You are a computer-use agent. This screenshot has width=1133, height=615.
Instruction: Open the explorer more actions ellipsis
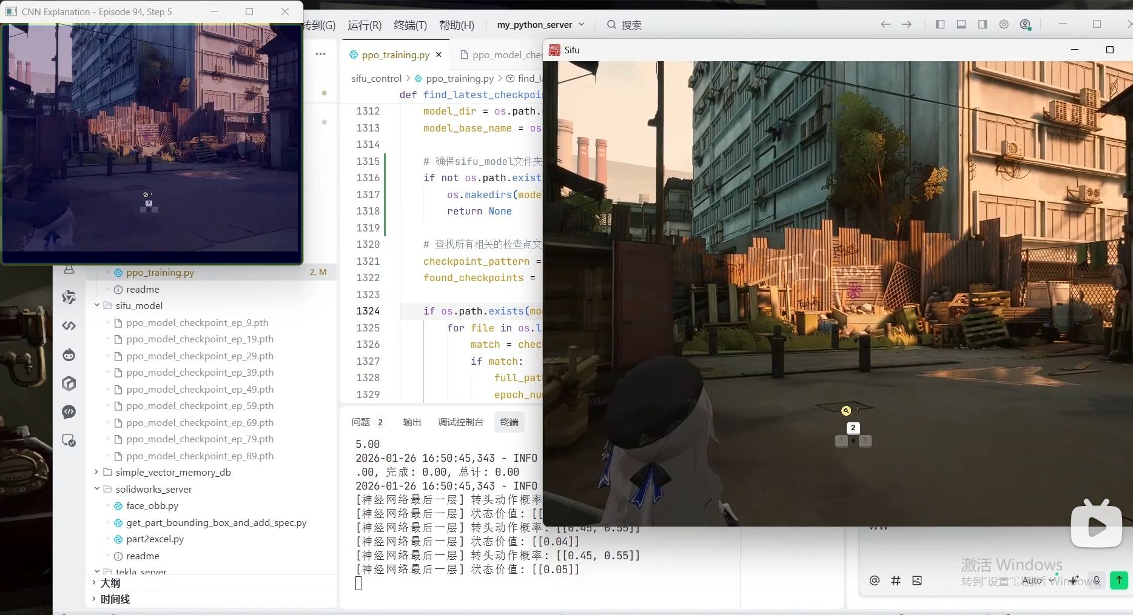320,54
